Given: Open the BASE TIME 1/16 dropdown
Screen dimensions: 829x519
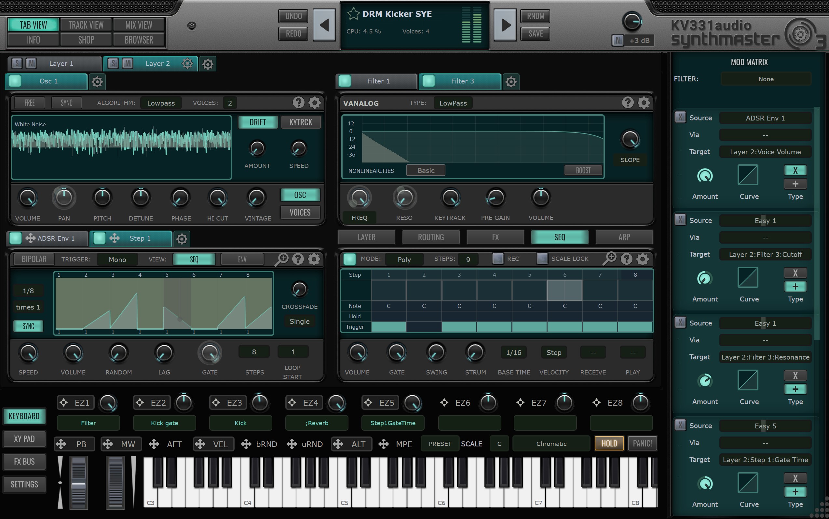Looking at the screenshot, I should 513,352.
